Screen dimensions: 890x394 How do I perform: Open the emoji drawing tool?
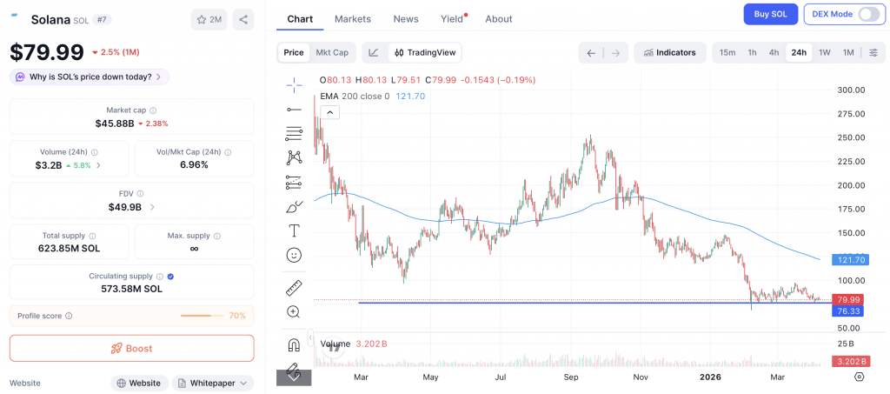point(294,255)
